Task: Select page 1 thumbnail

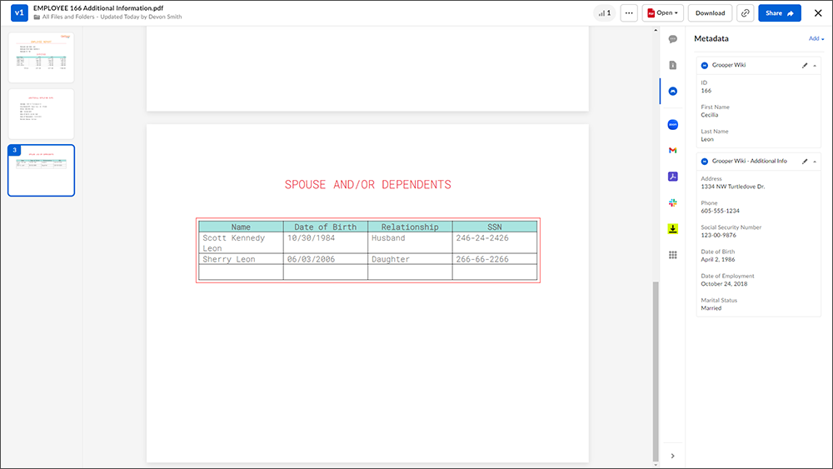Action: click(x=42, y=57)
